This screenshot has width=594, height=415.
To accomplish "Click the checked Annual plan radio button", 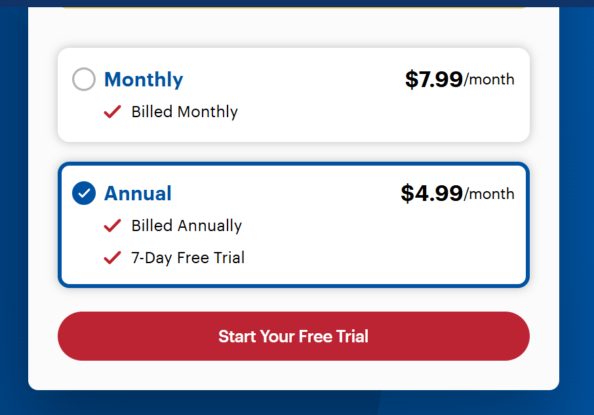I will click(84, 193).
